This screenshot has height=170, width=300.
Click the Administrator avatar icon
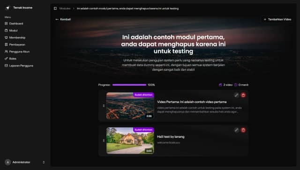click(7, 163)
